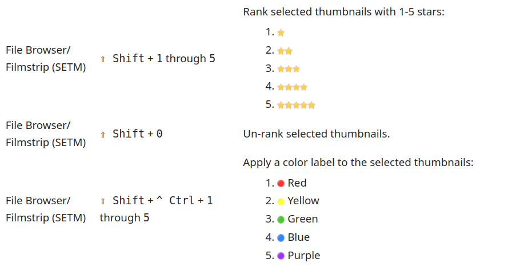This screenshot has height=271, width=516.
Task: Click the yellow color label dot
Action: coord(281,201)
